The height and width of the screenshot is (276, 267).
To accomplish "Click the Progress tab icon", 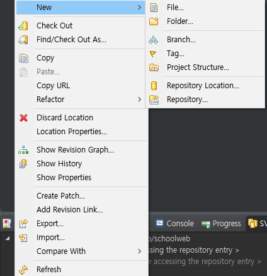I will point(206,224).
